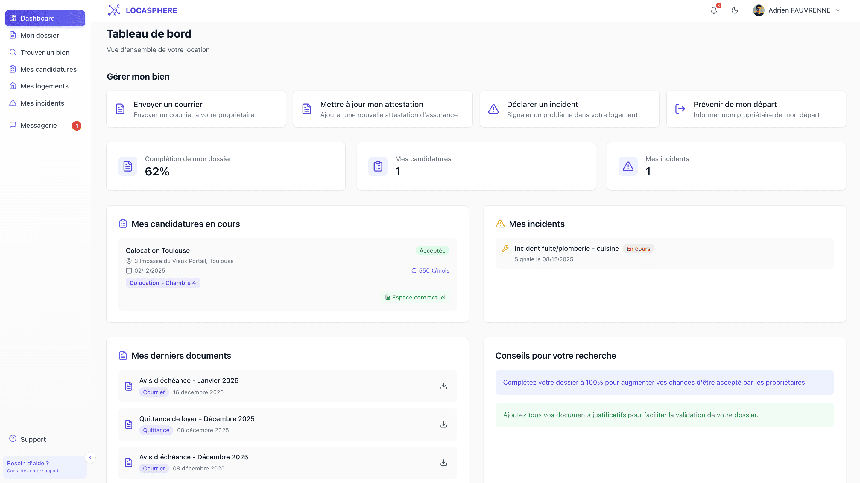
Task: Expand the Colocation - Chambre 4 tag
Action: 162,282
